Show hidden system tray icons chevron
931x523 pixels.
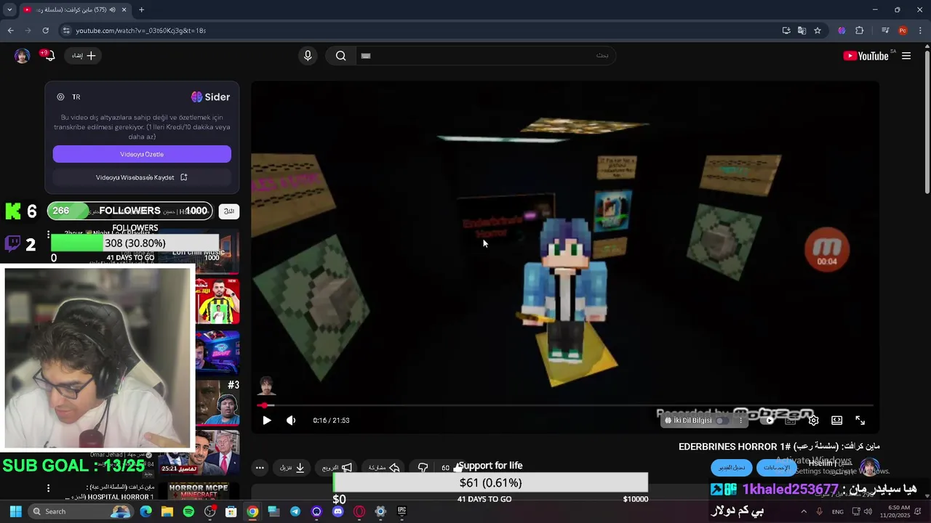(x=804, y=511)
